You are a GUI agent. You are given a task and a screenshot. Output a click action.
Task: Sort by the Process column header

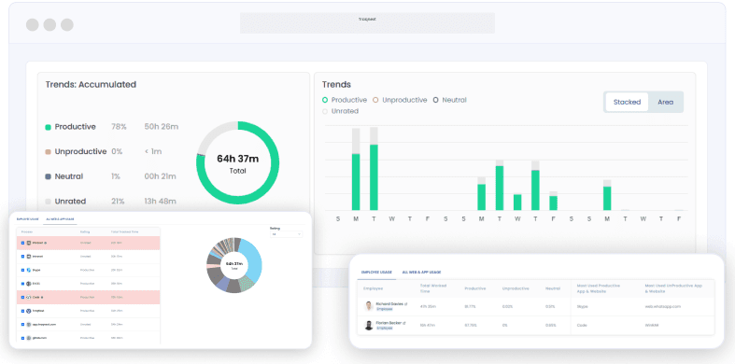[27, 231]
